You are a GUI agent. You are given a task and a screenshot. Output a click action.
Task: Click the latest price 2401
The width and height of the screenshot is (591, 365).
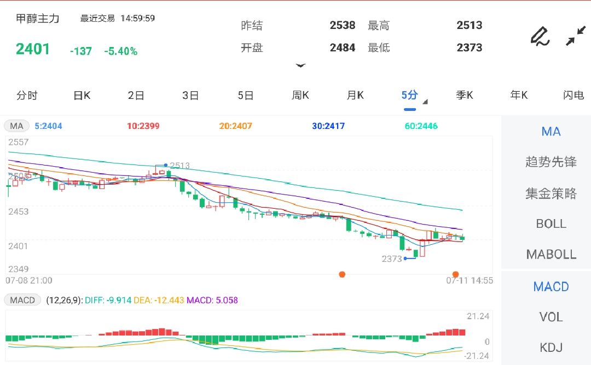pyautogui.click(x=33, y=49)
